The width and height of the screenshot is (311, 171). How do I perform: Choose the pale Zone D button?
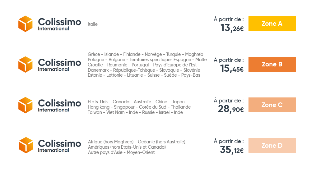coord(272,146)
